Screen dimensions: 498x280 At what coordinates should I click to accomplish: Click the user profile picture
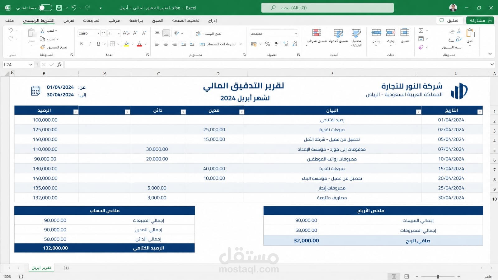pos(453,8)
